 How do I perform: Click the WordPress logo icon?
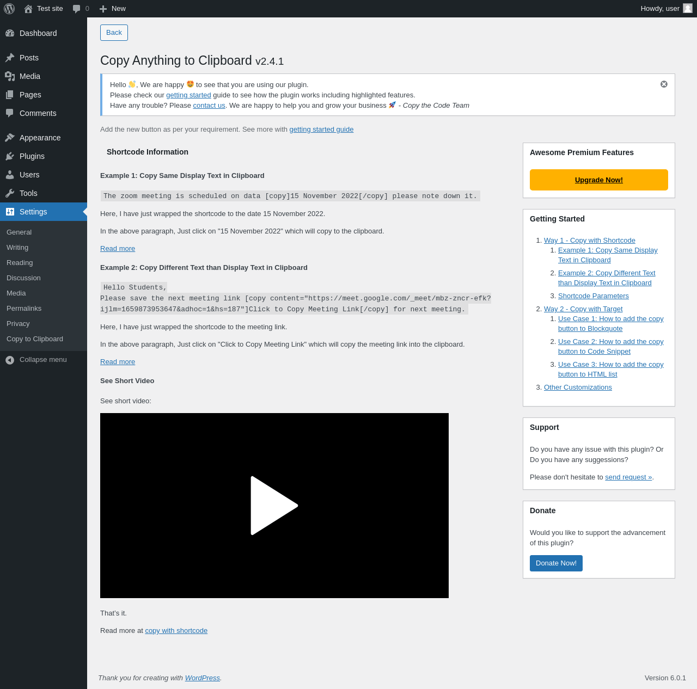9,9
